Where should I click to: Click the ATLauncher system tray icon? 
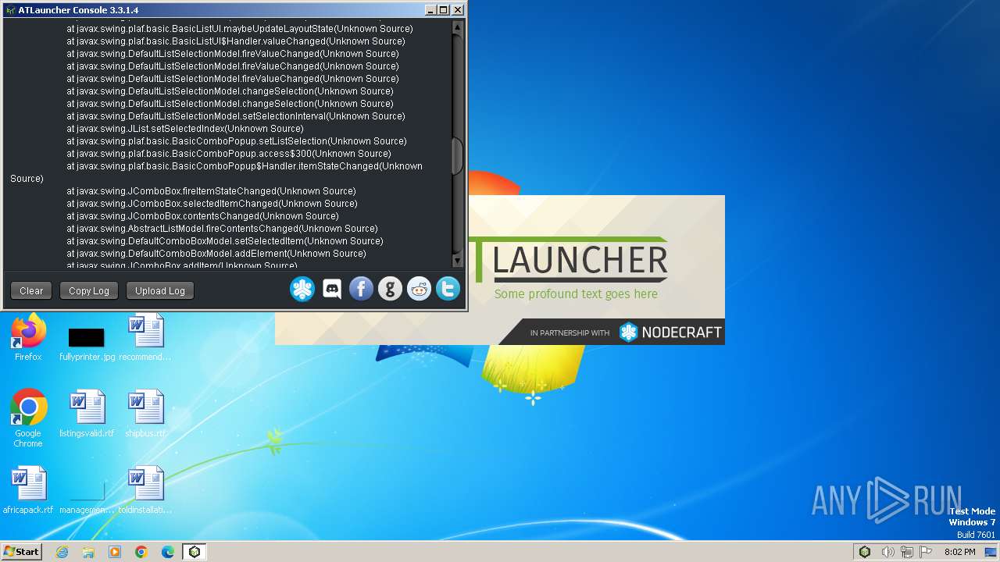pyautogui.click(x=865, y=552)
